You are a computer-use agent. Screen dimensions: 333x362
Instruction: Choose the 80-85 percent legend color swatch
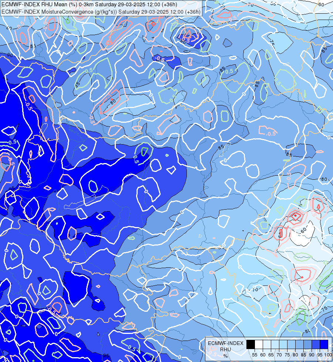click(x=299, y=344)
